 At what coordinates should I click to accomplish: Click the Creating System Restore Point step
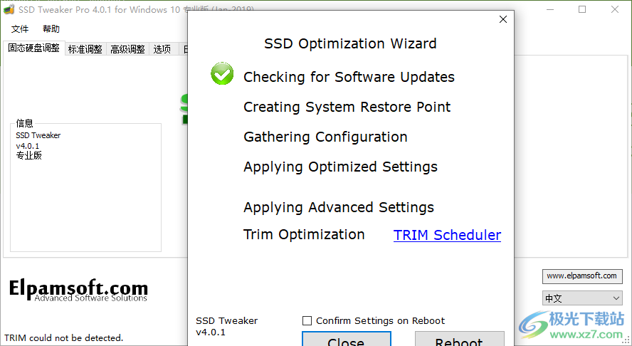coord(347,108)
